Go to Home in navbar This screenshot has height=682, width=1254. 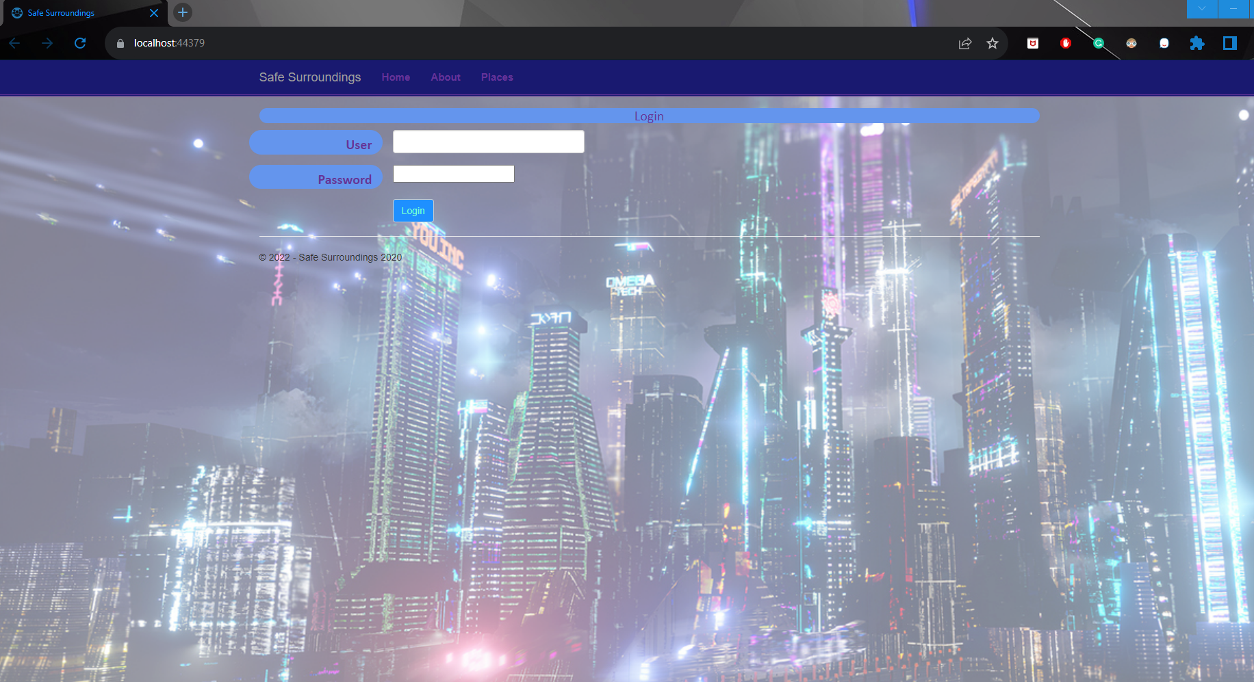pyautogui.click(x=396, y=77)
